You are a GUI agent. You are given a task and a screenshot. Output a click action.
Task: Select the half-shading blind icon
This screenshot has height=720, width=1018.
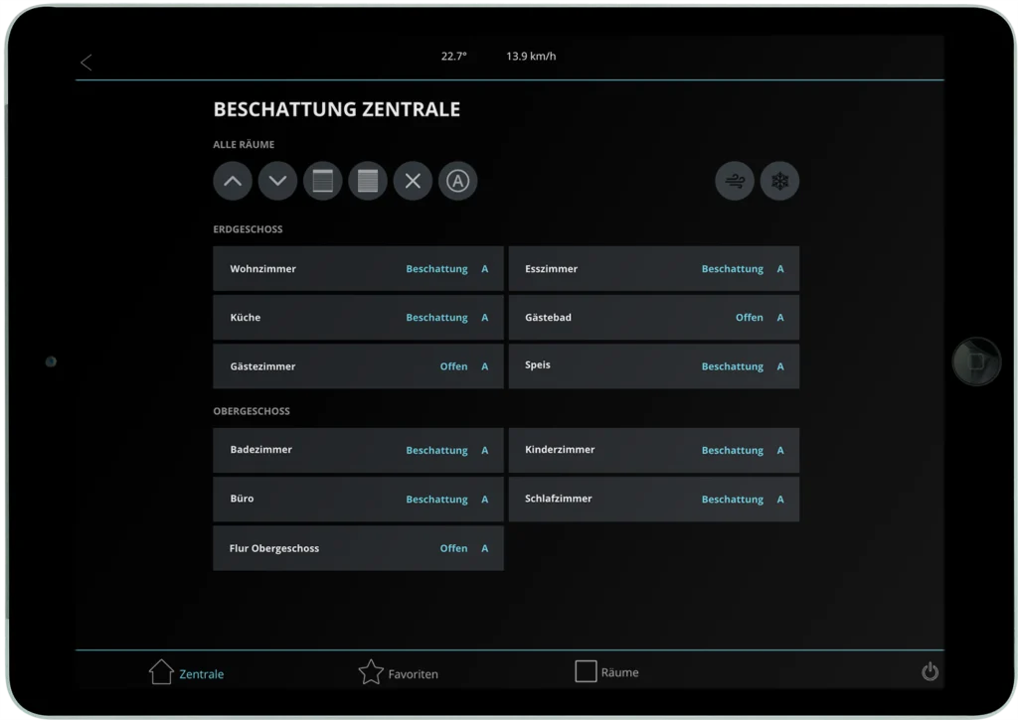click(322, 181)
